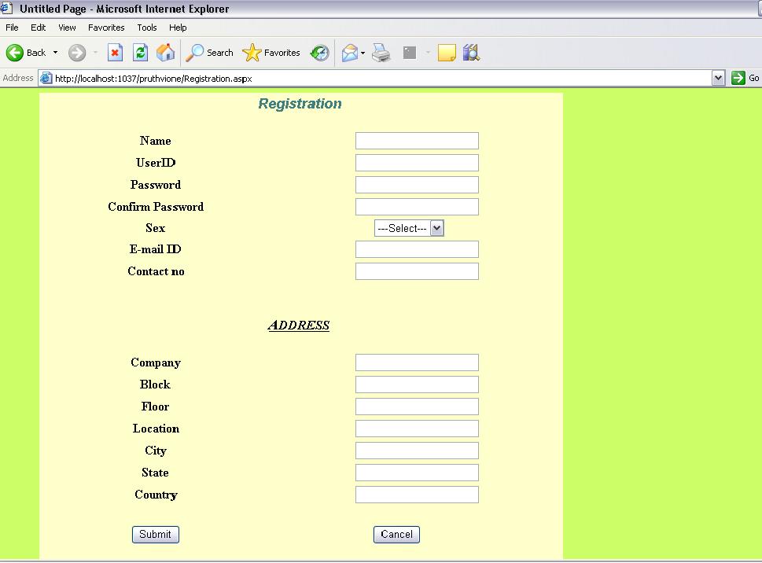Click the "Contact no" label text

pyautogui.click(x=156, y=271)
